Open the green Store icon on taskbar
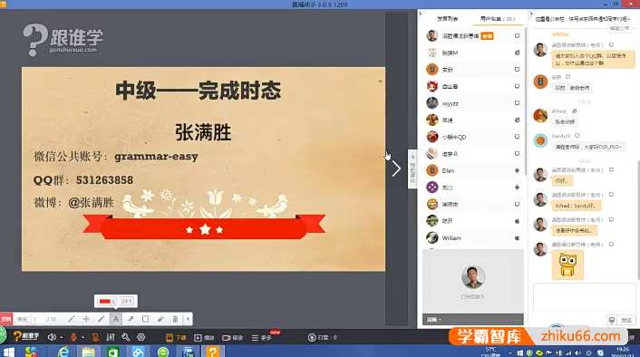Screen dimensions: 640x357 [x=113, y=352]
